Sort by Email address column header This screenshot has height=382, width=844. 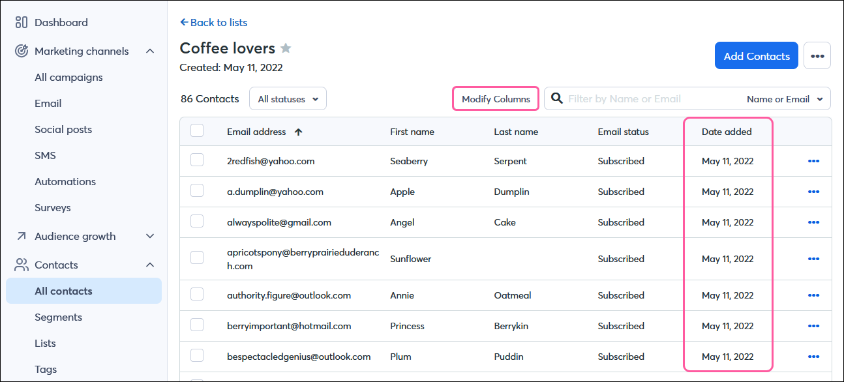point(256,132)
